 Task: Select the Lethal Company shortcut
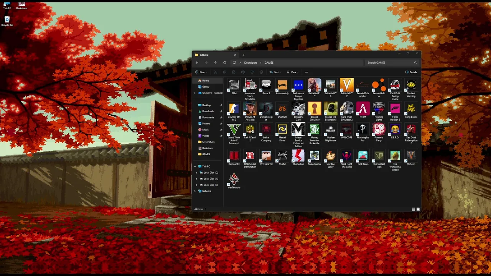266,132
